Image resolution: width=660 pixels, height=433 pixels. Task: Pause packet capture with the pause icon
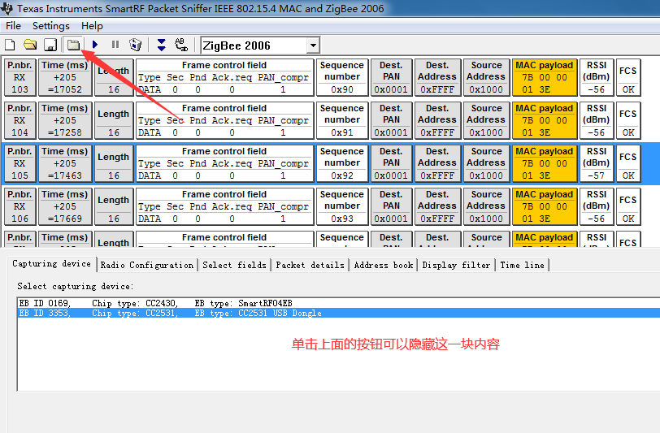[115, 45]
